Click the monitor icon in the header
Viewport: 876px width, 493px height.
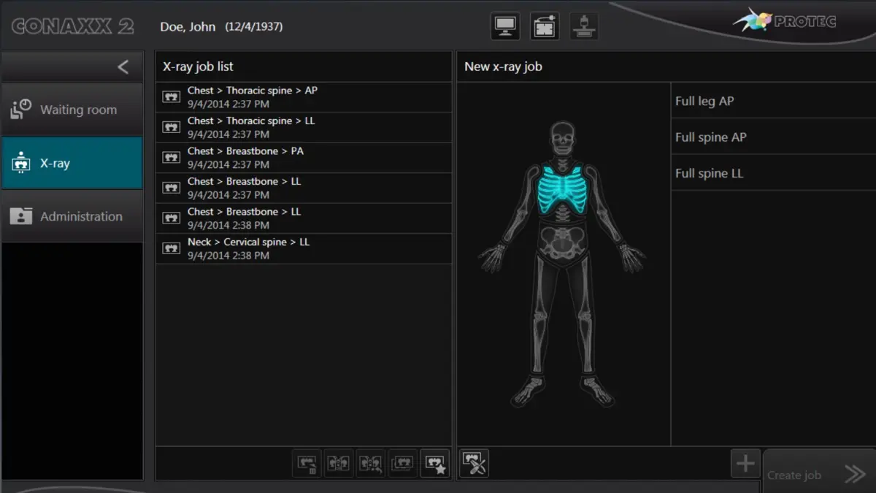[x=505, y=26]
